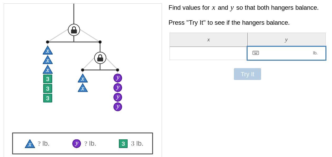
Task: Click the green 3 square in the legend
Action: 123,144
